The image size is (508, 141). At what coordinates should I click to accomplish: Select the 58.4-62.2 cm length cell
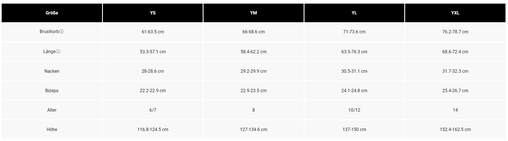pyautogui.click(x=253, y=52)
